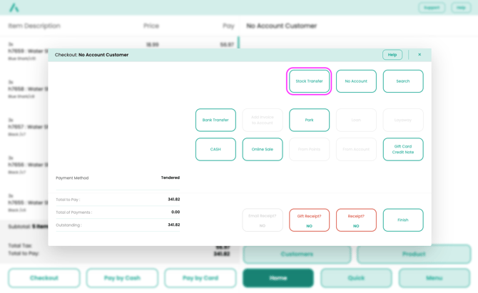Viewport: 478px width, 293px height.
Task: Close the checkout dialog with X
Action: (x=419, y=55)
